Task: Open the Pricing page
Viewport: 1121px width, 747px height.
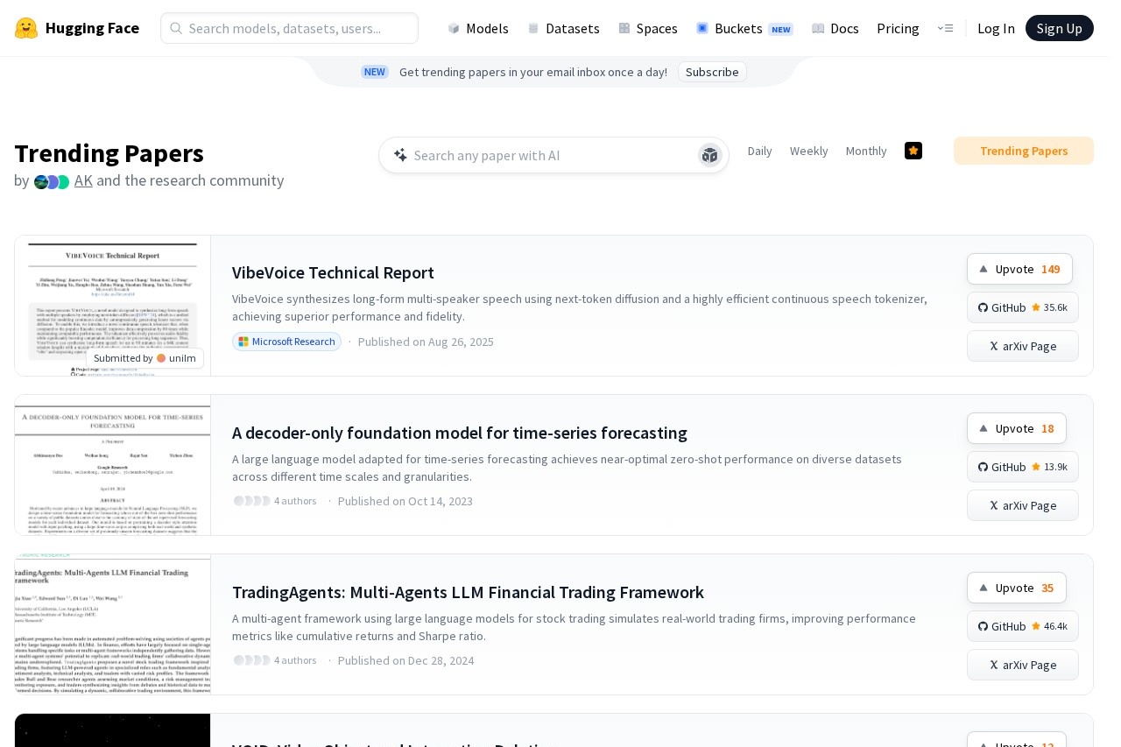Action: [x=898, y=28]
